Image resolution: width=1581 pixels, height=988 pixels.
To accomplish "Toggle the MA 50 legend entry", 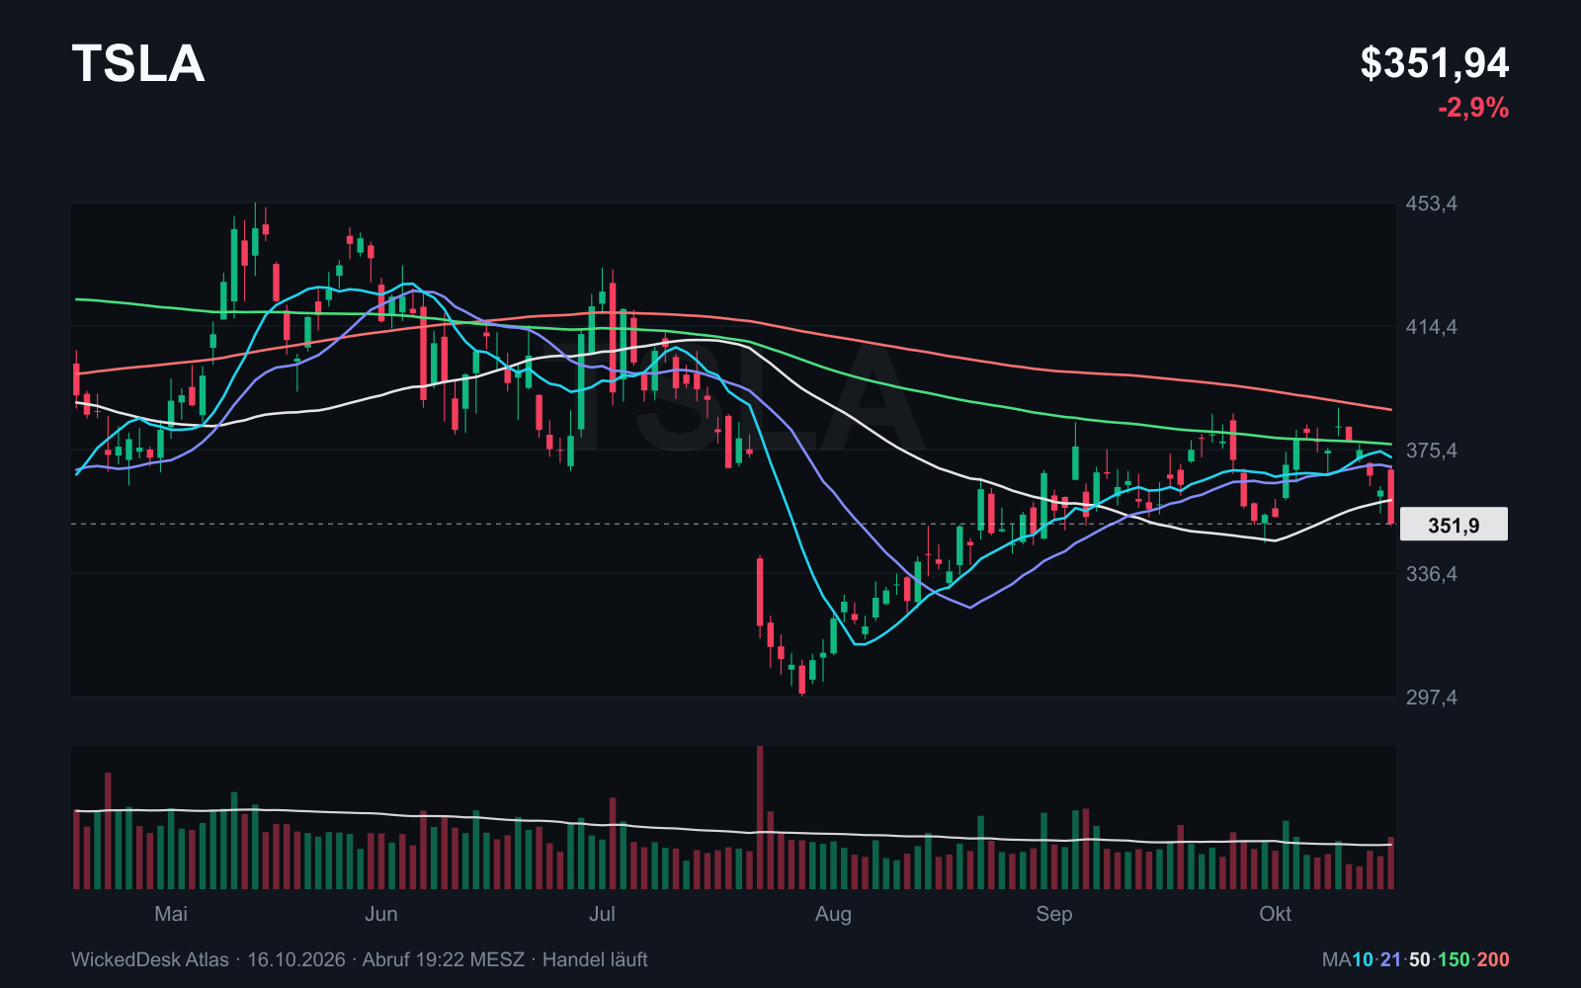I will (1419, 959).
